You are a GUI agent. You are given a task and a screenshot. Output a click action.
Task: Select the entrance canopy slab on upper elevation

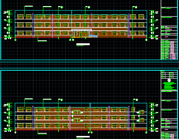[x=82, y=30]
